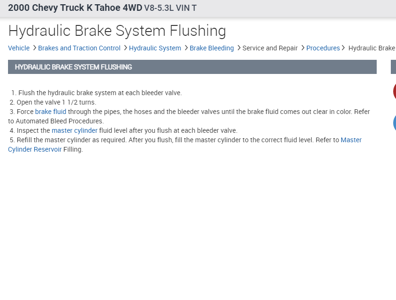Click the chevron before Brakes and Traction Control
The image size is (396, 300).
(35, 48)
